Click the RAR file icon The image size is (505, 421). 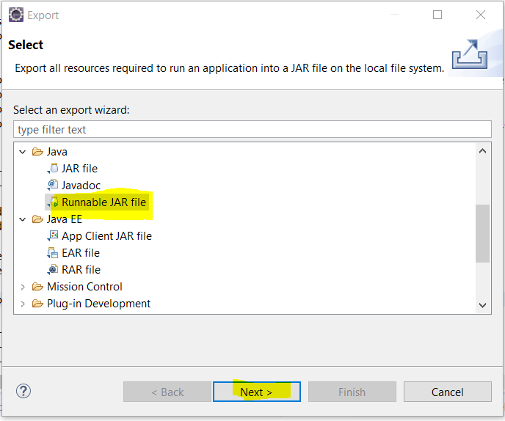click(x=53, y=269)
